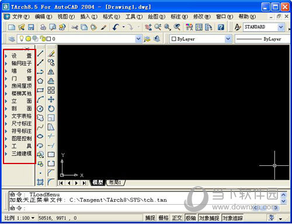Click the coordinates readout 58516, 9971
Image resolution: width=292 pixels, height=224 pixels.
coord(58,218)
